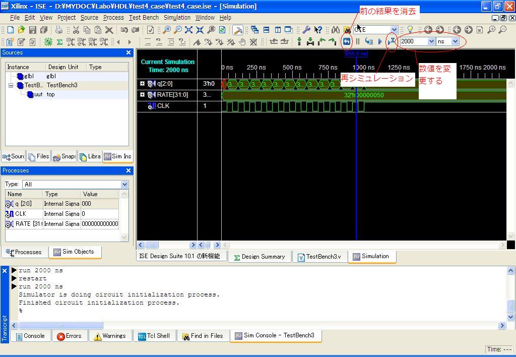This screenshot has width=516, height=357.
Task: Collapse the TestBench3 tree node
Action: tap(11, 86)
